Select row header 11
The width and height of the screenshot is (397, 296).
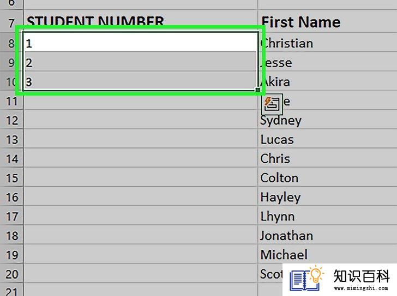tap(11, 100)
